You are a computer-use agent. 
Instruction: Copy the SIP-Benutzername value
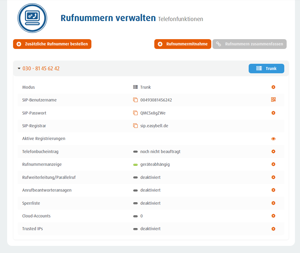[x=135, y=100]
